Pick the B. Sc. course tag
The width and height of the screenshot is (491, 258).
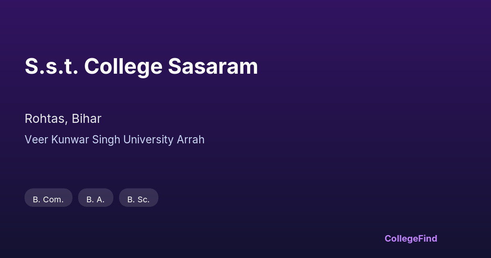[138, 198]
